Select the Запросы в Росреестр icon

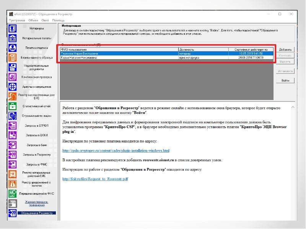click(13, 155)
